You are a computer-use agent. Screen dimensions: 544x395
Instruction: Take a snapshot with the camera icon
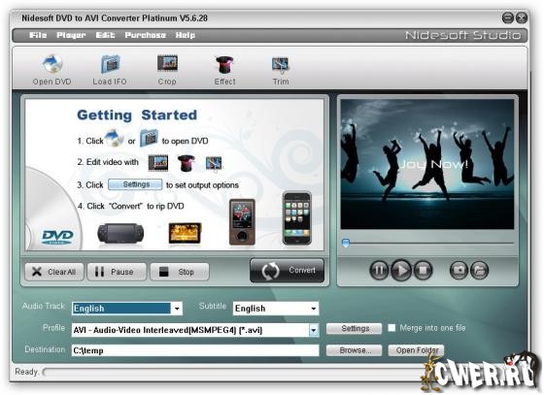459,270
